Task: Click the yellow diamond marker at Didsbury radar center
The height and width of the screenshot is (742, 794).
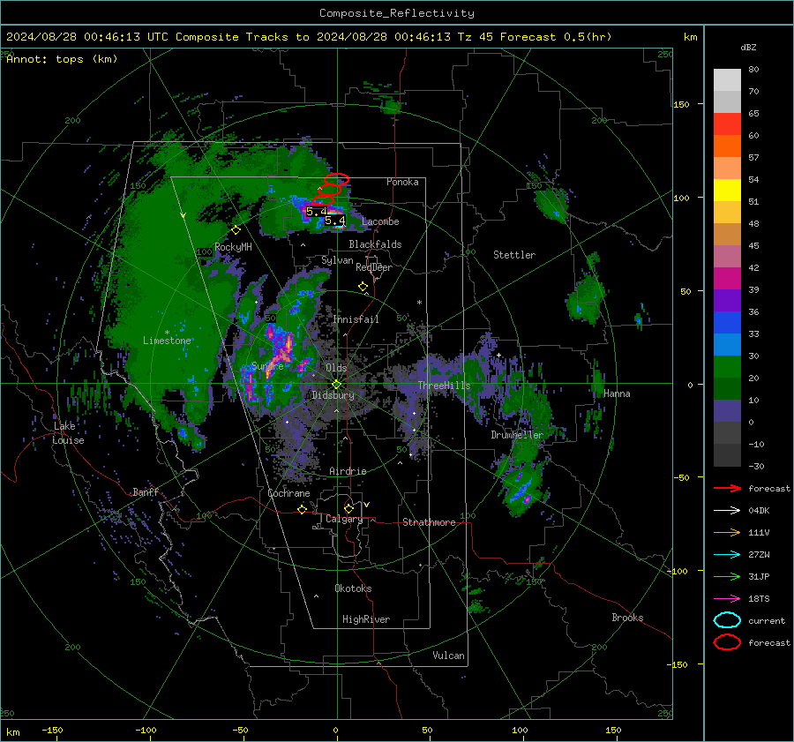Action: pyautogui.click(x=336, y=385)
